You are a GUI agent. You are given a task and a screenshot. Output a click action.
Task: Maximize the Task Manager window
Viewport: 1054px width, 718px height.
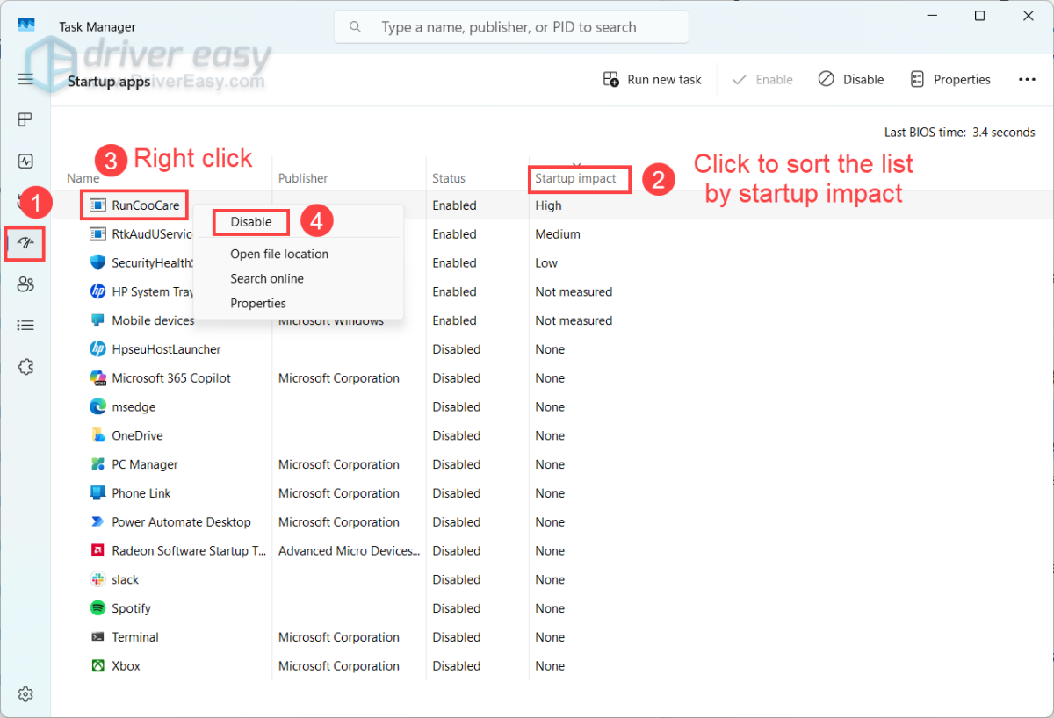[x=980, y=16]
